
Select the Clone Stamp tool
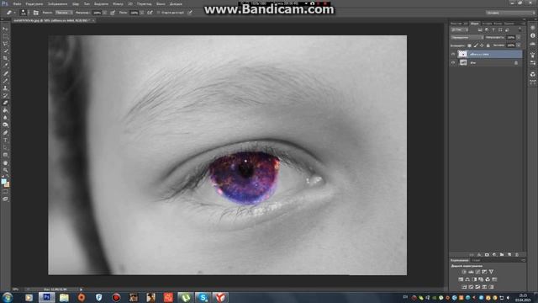(5, 88)
